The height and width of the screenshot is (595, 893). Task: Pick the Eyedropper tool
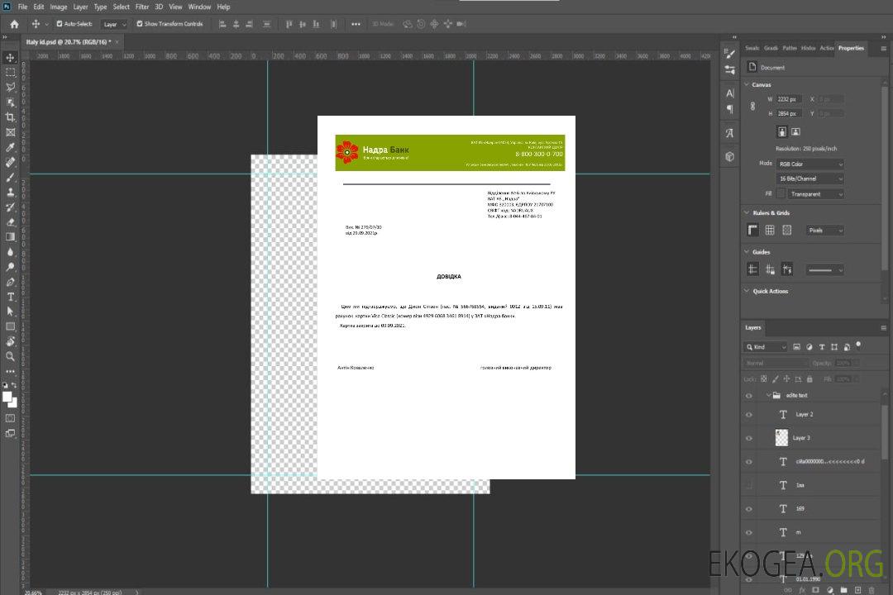10,147
